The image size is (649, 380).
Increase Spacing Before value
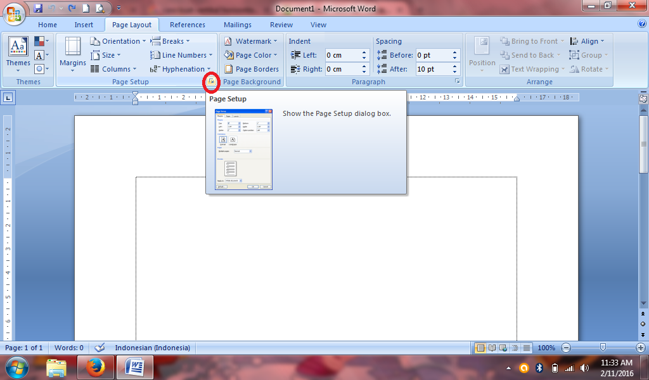pyautogui.click(x=455, y=53)
